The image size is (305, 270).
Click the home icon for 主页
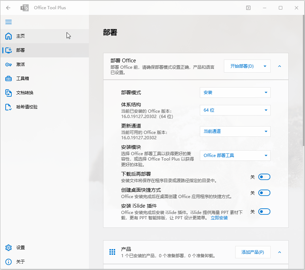point(9,36)
